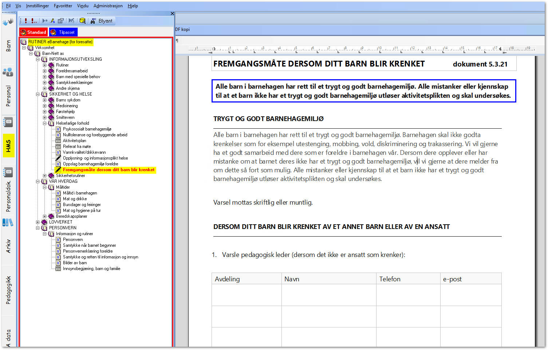Click the purple book icon beside Rutiner
The image size is (548, 350).
coord(51,65)
